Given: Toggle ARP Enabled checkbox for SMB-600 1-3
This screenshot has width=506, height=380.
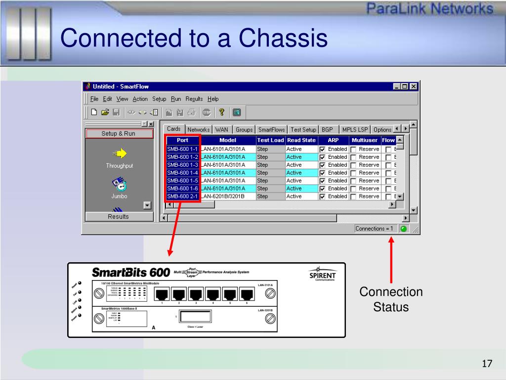Looking at the screenshot, I should tap(322, 165).
